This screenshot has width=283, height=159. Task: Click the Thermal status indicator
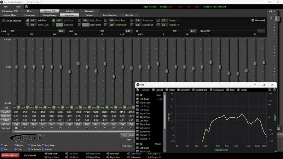(43, 149)
